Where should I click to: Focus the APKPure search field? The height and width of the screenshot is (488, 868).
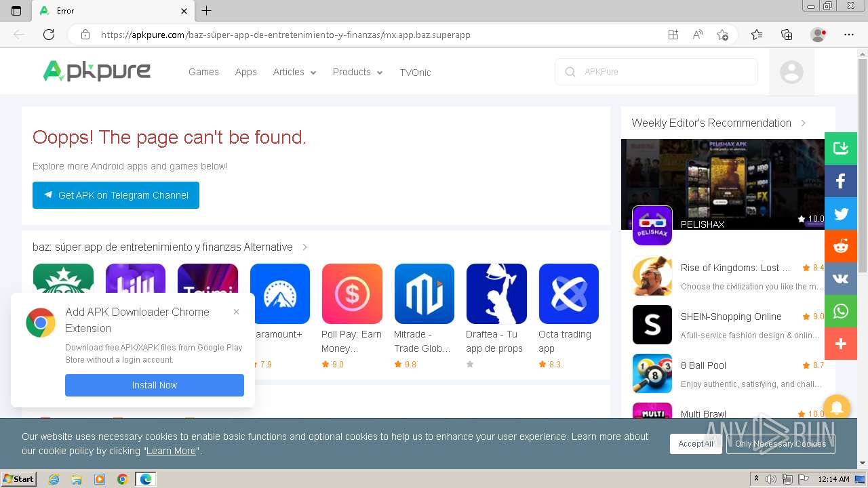coord(656,72)
